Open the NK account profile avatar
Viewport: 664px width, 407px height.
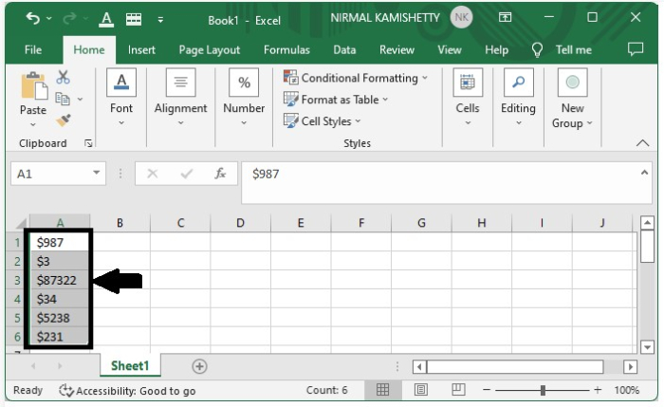(461, 17)
